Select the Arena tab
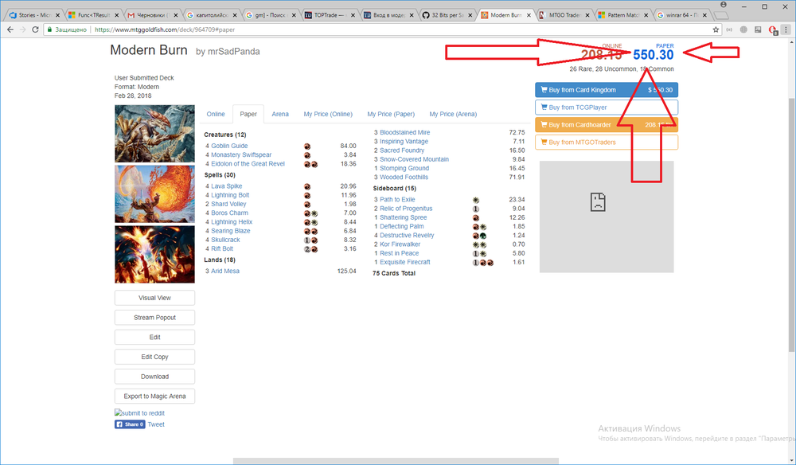 (280, 114)
